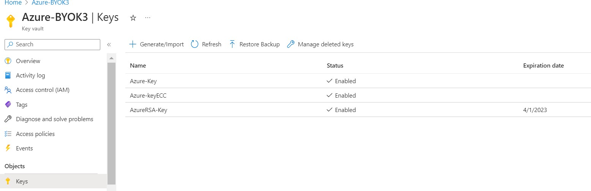Open the Azure-keyECC key entry
The width and height of the screenshot is (591, 191).
coord(148,96)
